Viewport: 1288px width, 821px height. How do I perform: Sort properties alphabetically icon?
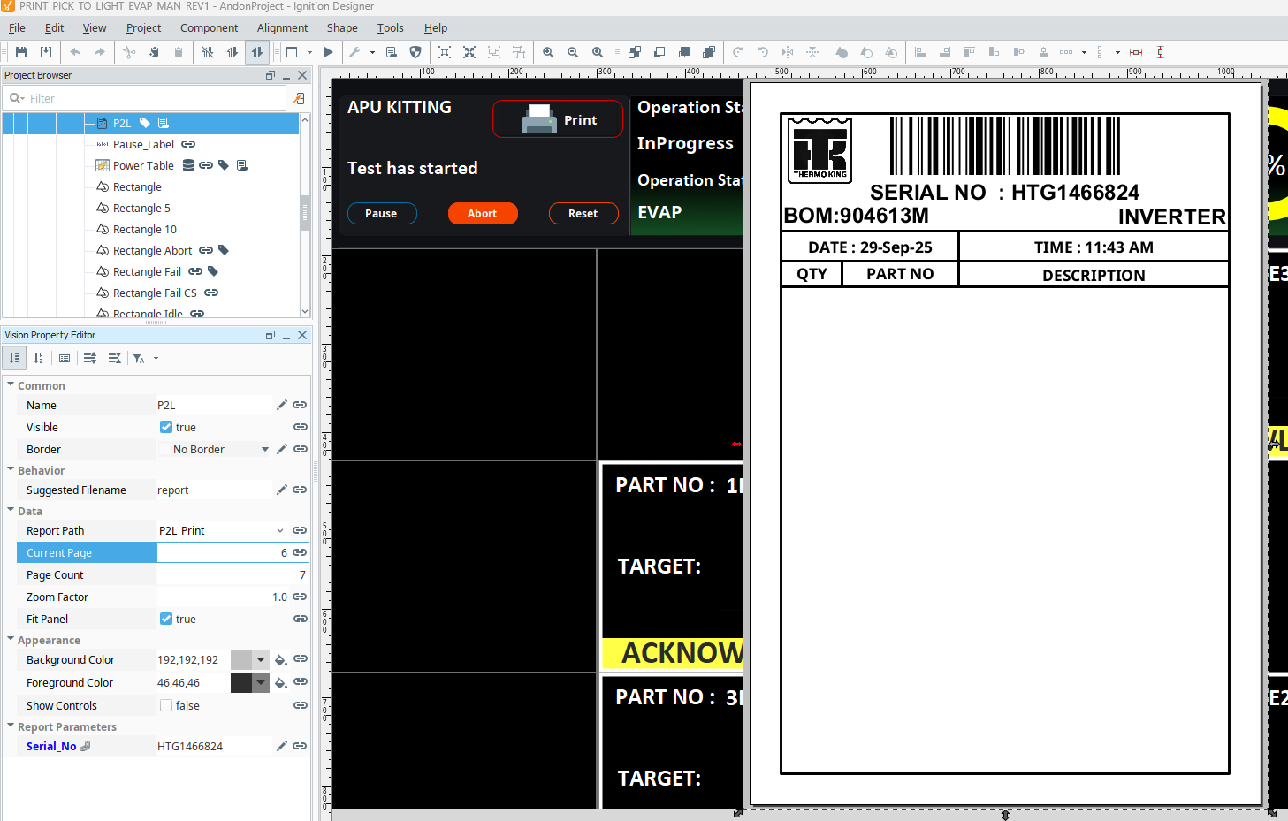pos(38,358)
